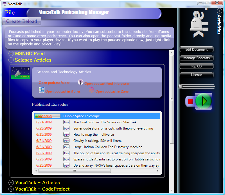Click Reload in the toolbar
The height and width of the screenshot is (195, 225).
[x=30, y=21]
